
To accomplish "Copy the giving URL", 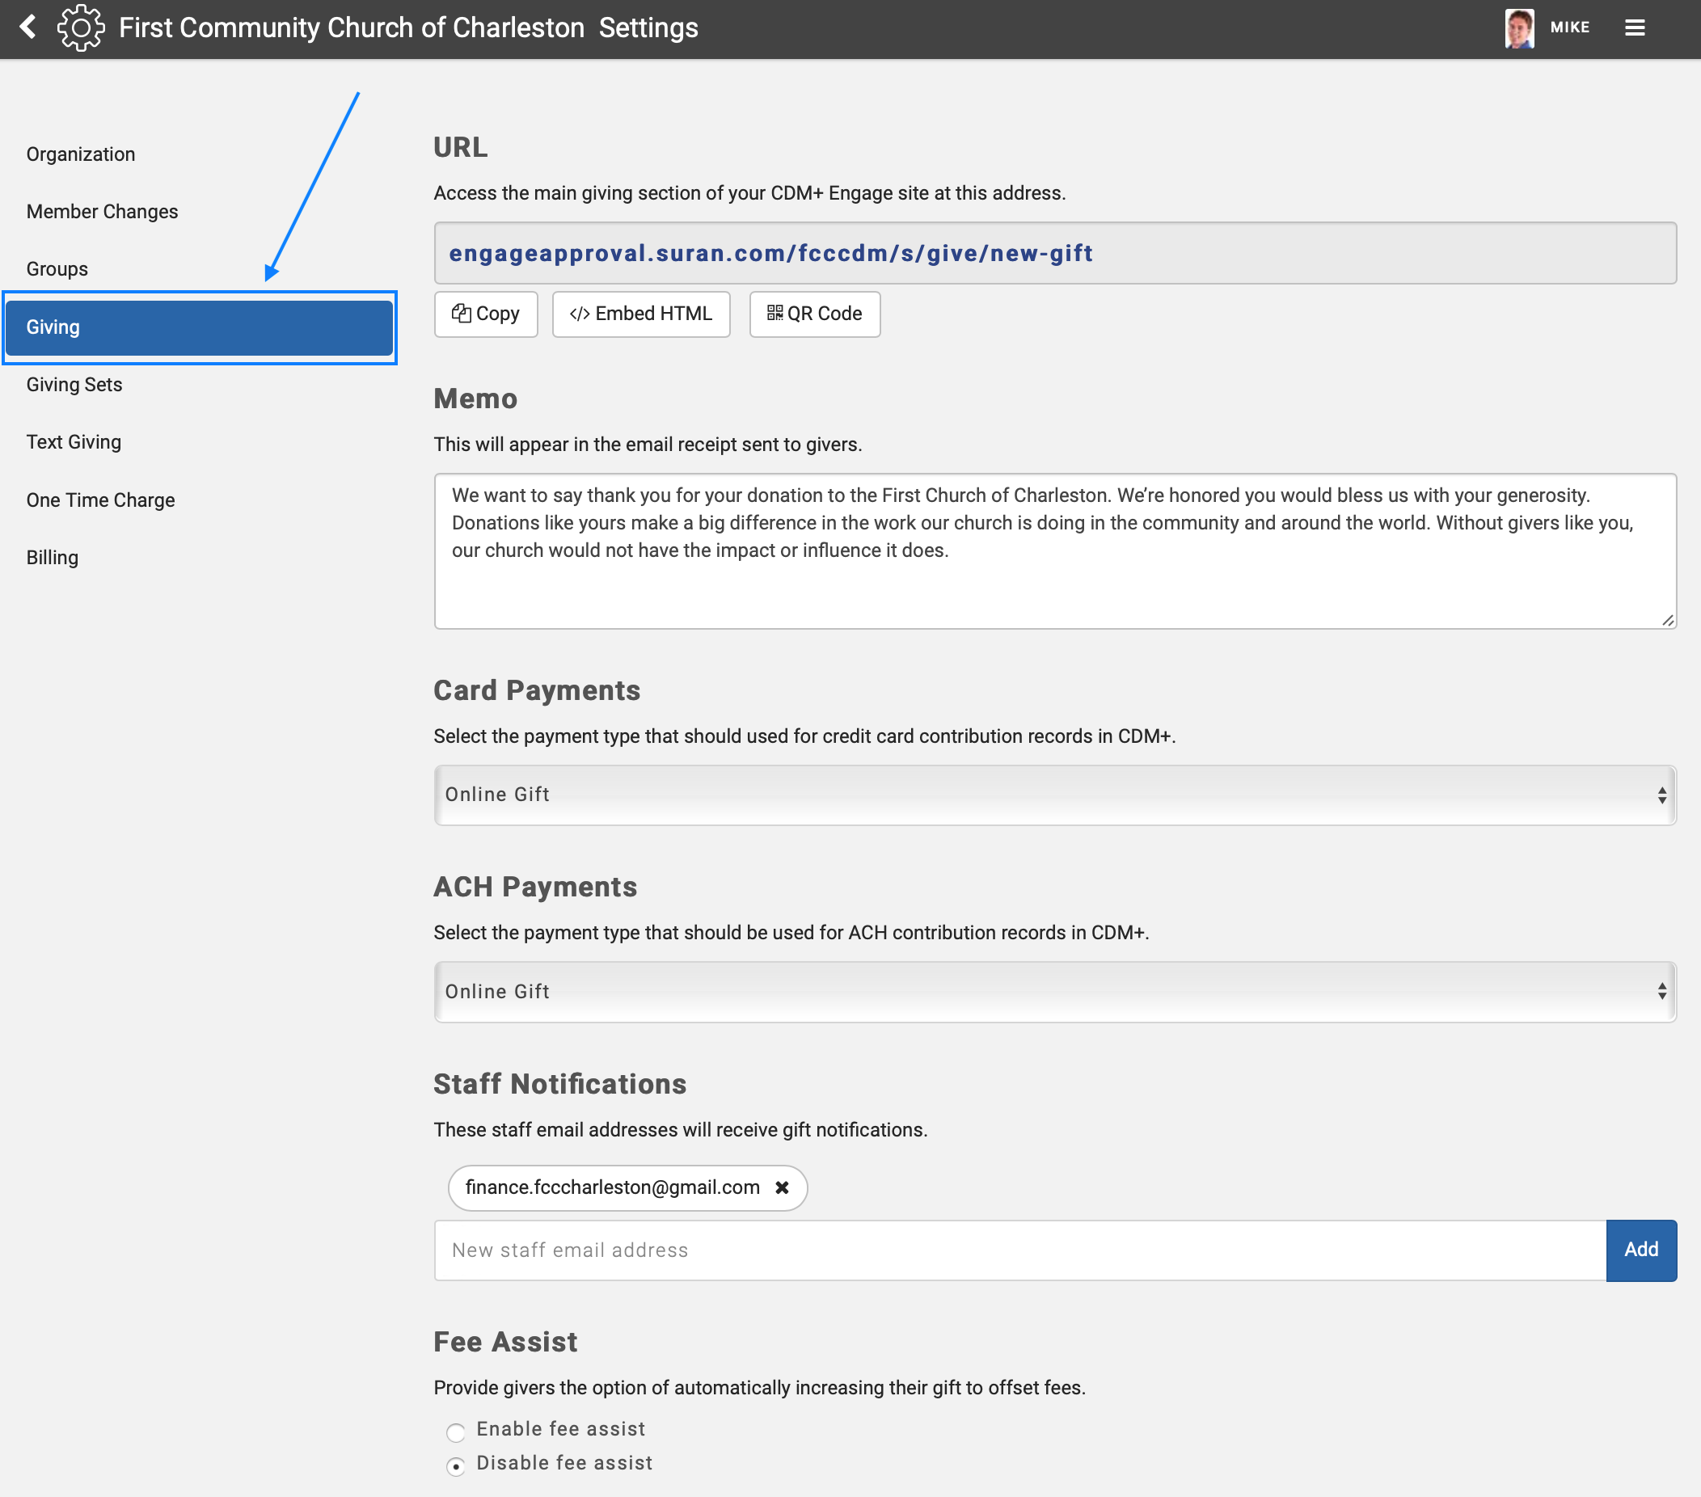I will click(486, 314).
